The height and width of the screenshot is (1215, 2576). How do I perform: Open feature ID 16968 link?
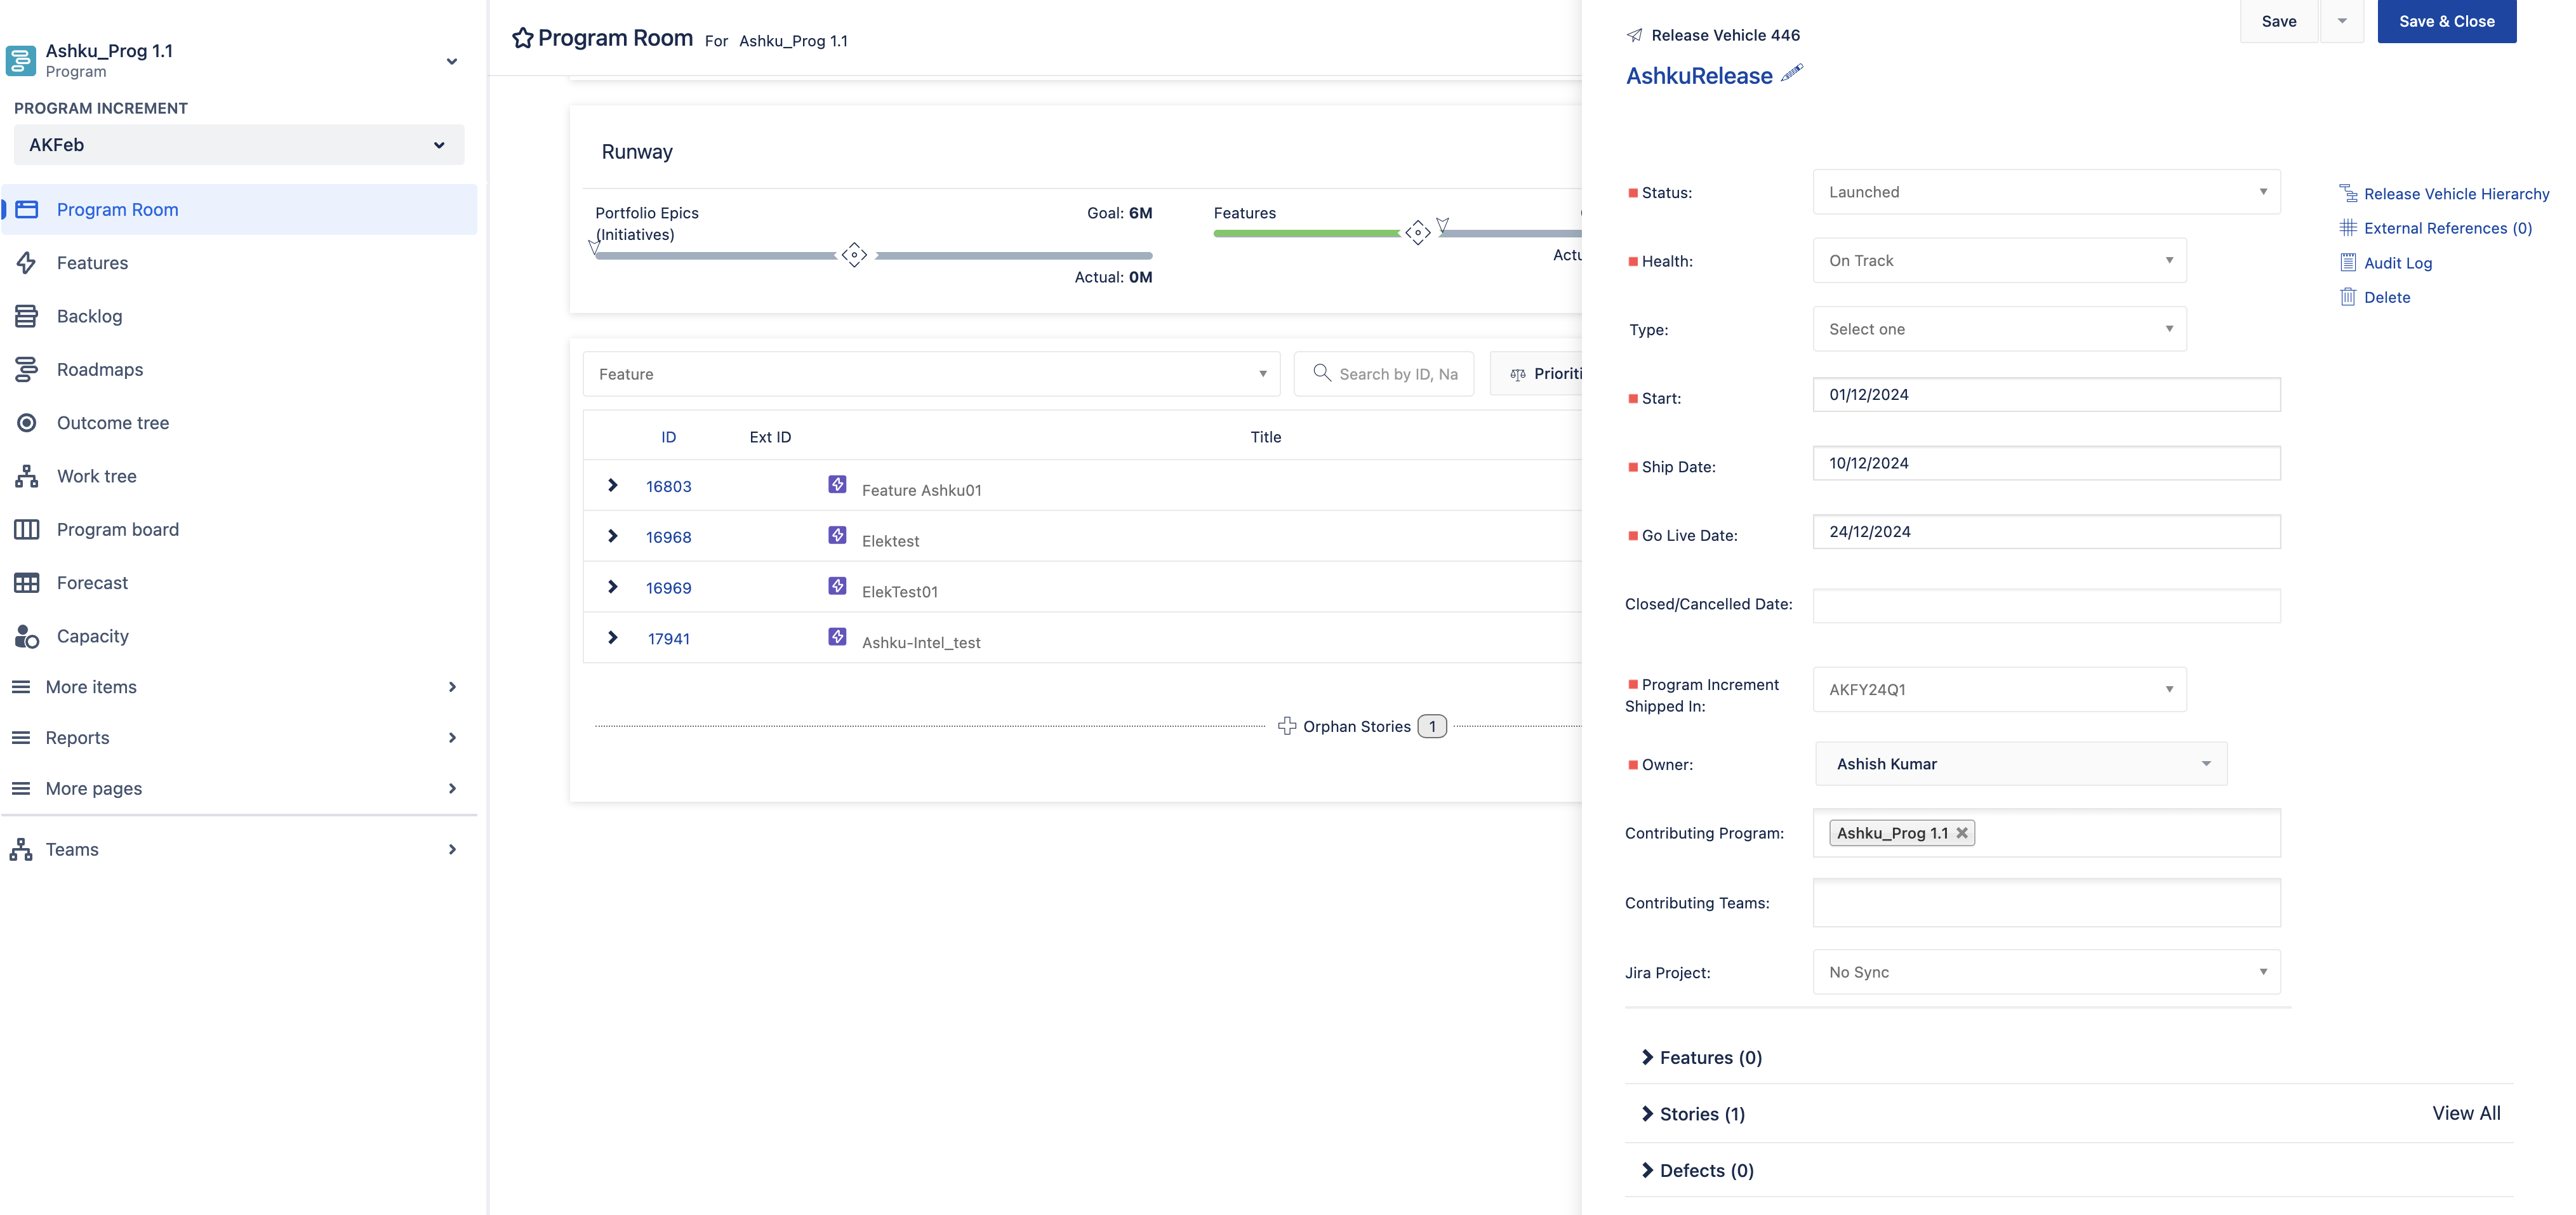pos(668,537)
